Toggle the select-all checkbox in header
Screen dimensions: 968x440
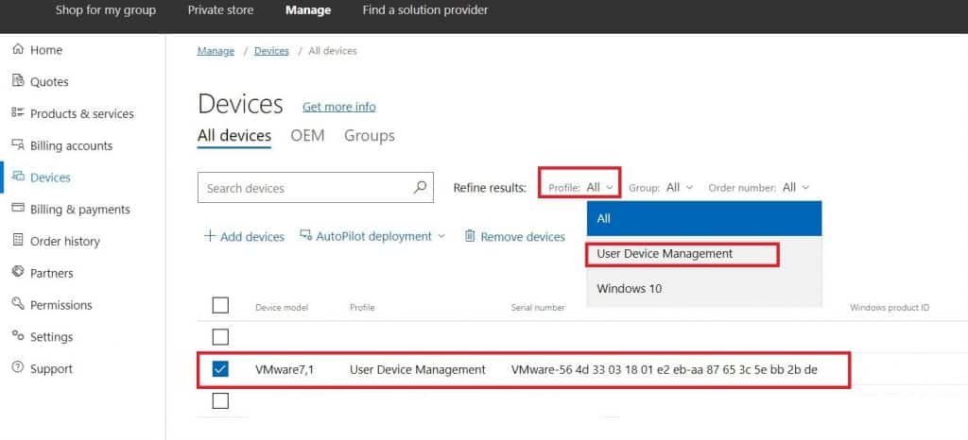(x=220, y=305)
